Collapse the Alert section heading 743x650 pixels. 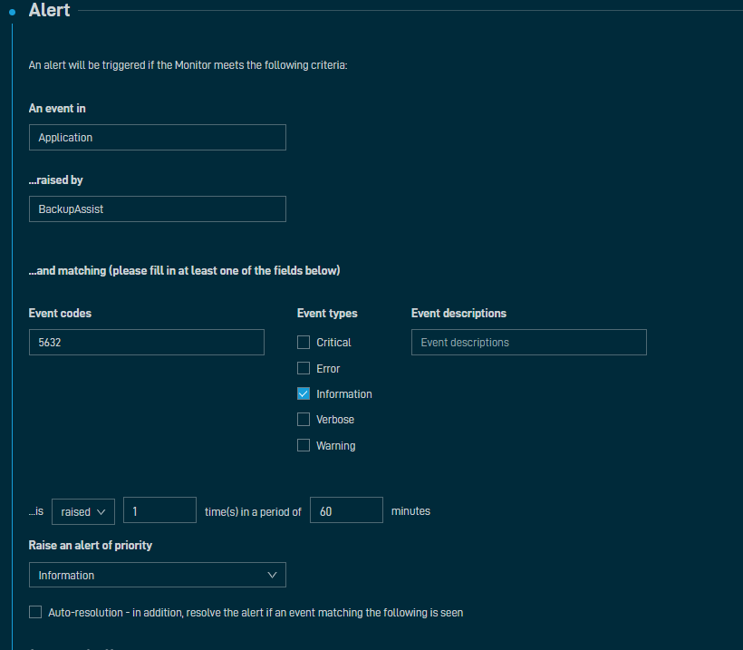49,11
